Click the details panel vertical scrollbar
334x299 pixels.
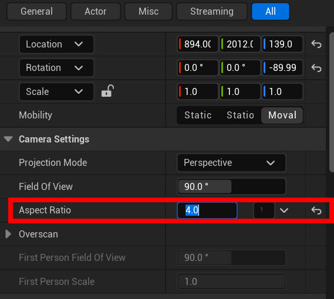pyautogui.click(x=332, y=102)
